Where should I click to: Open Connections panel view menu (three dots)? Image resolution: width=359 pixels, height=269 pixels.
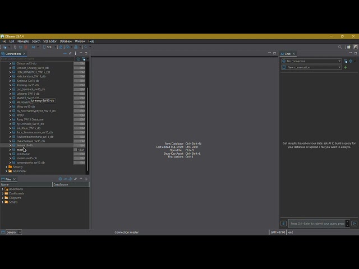click(x=76, y=54)
